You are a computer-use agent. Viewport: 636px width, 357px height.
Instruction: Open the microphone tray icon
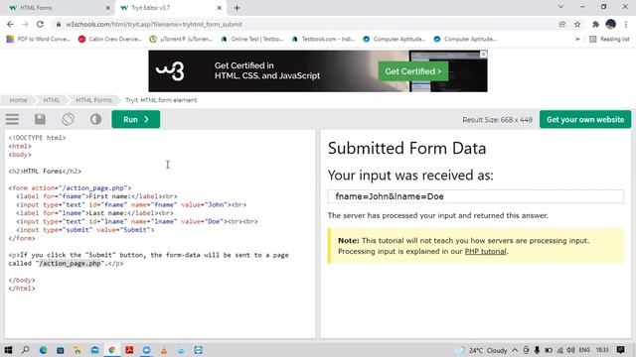(x=537, y=350)
